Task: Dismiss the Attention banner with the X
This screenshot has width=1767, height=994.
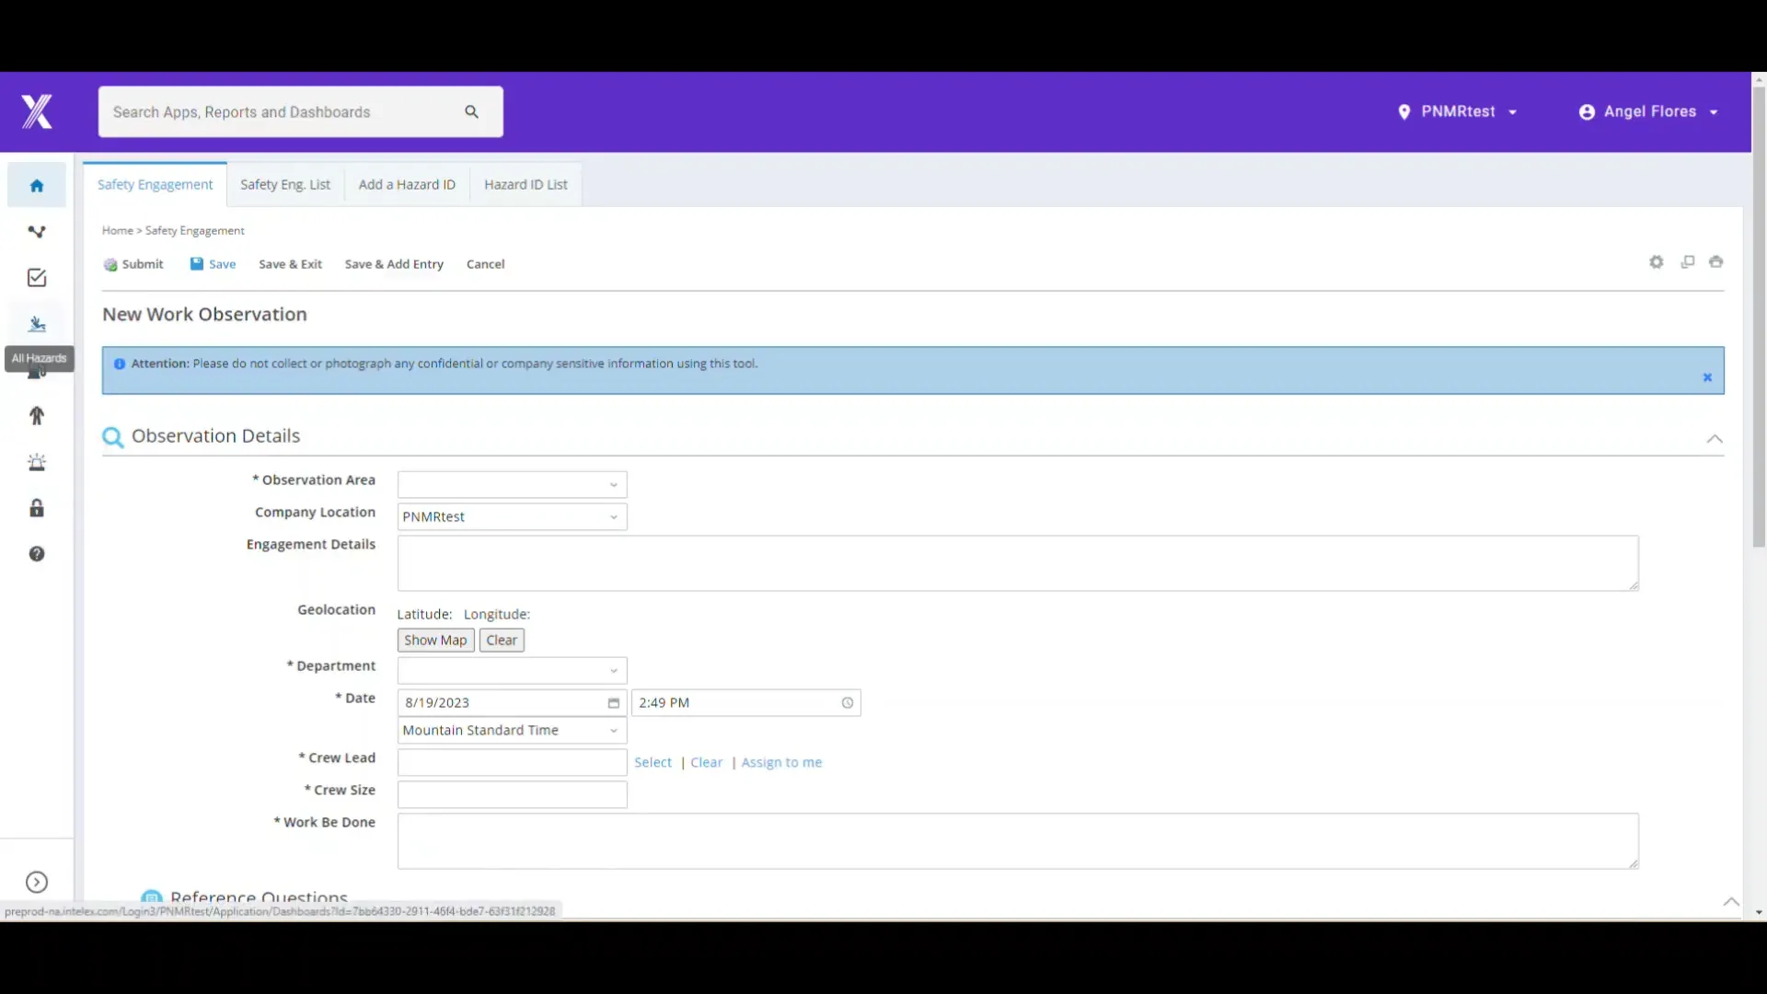Action: coord(1707,377)
